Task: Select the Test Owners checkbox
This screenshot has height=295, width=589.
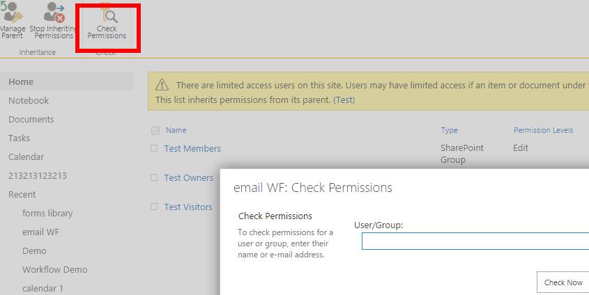Action: point(154,177)
